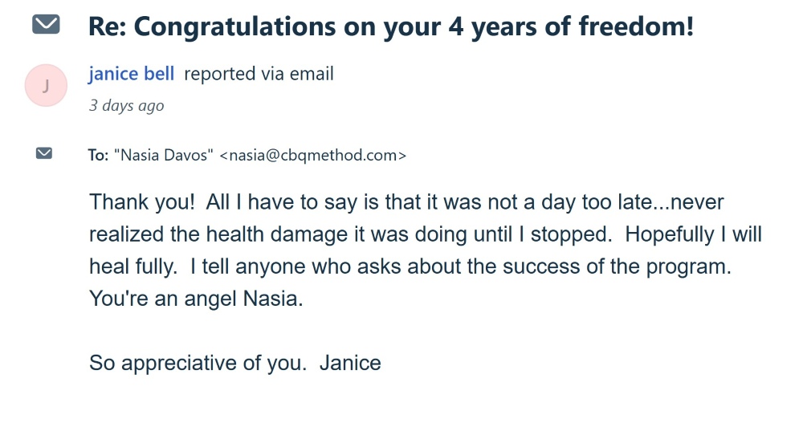Click the line "You're an angel Nasia."
This screenshot has width=803, height=427.
(x=198, y=298)
